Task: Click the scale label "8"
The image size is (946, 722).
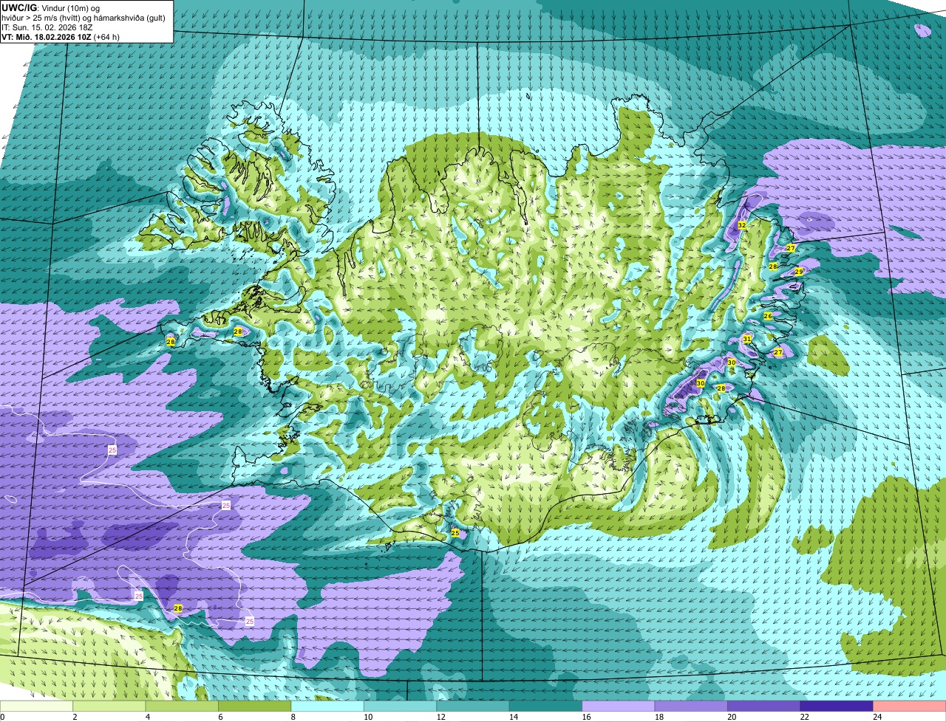Action: [x=293, y=717]
